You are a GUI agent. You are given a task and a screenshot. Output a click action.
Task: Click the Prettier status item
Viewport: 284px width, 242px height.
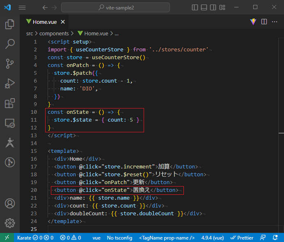(x=242, y=237)
